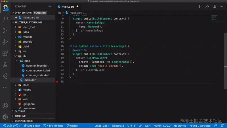Toggle cSpell spell checker status
227x128 pixels.
point(72,126)
